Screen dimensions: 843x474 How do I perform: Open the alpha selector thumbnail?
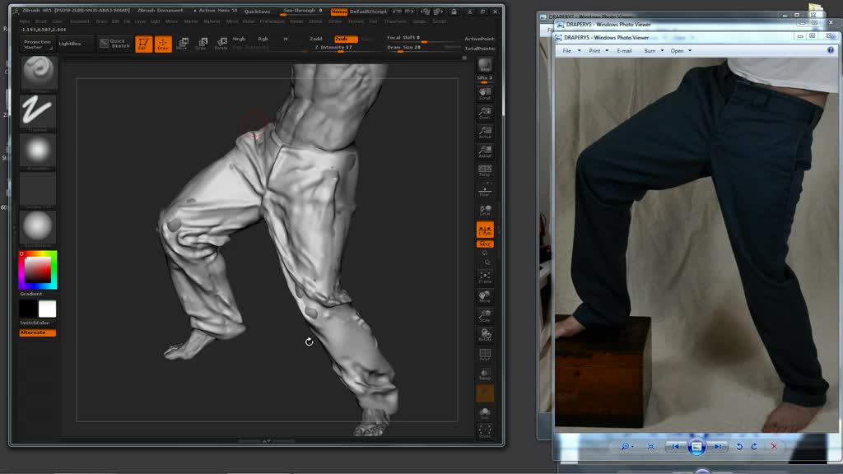click(38, 151)
